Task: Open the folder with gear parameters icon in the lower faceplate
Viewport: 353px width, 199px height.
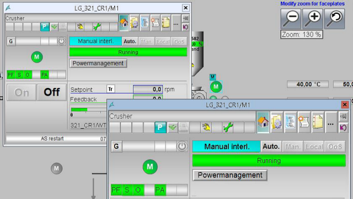Action: [x=276, y=122]
